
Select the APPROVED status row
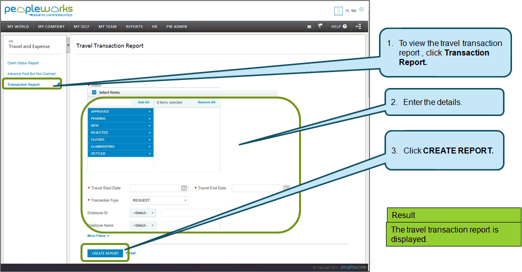coord(120,111)
